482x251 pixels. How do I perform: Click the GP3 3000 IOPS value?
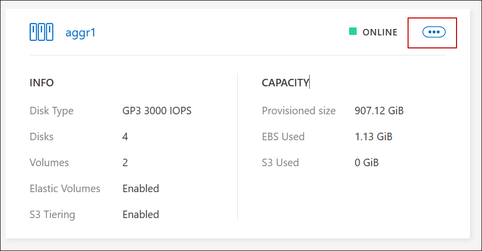click(x=157, y=110)
